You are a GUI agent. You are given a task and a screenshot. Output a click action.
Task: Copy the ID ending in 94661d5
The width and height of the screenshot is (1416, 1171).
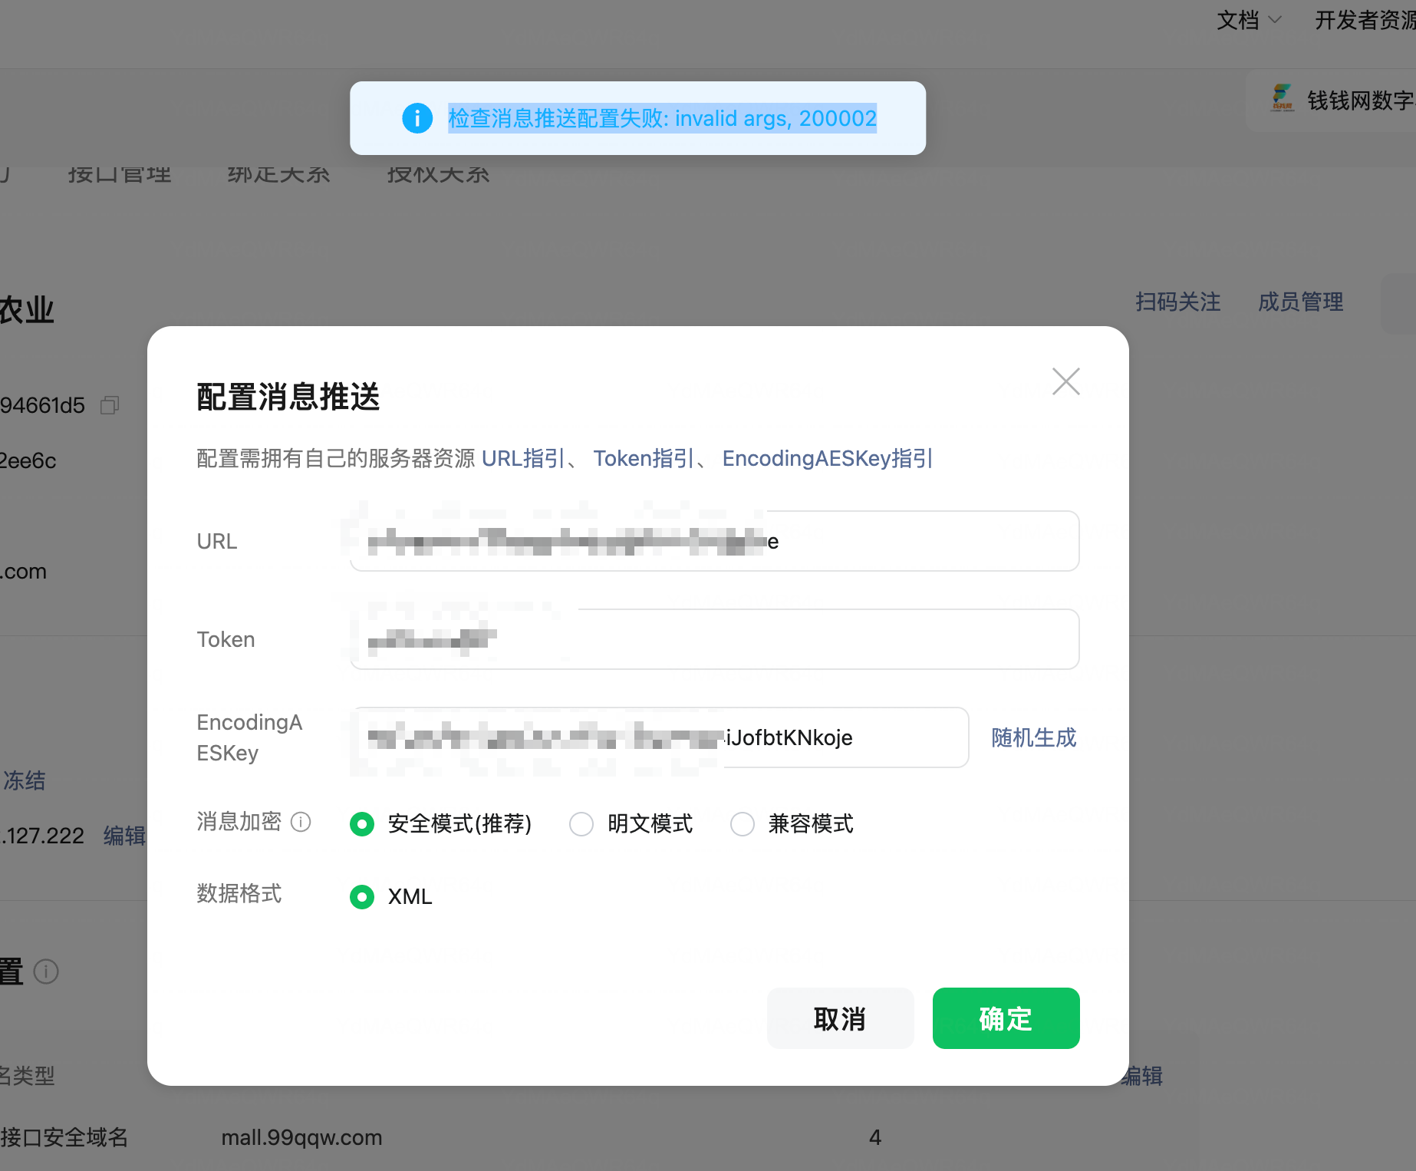110,404
